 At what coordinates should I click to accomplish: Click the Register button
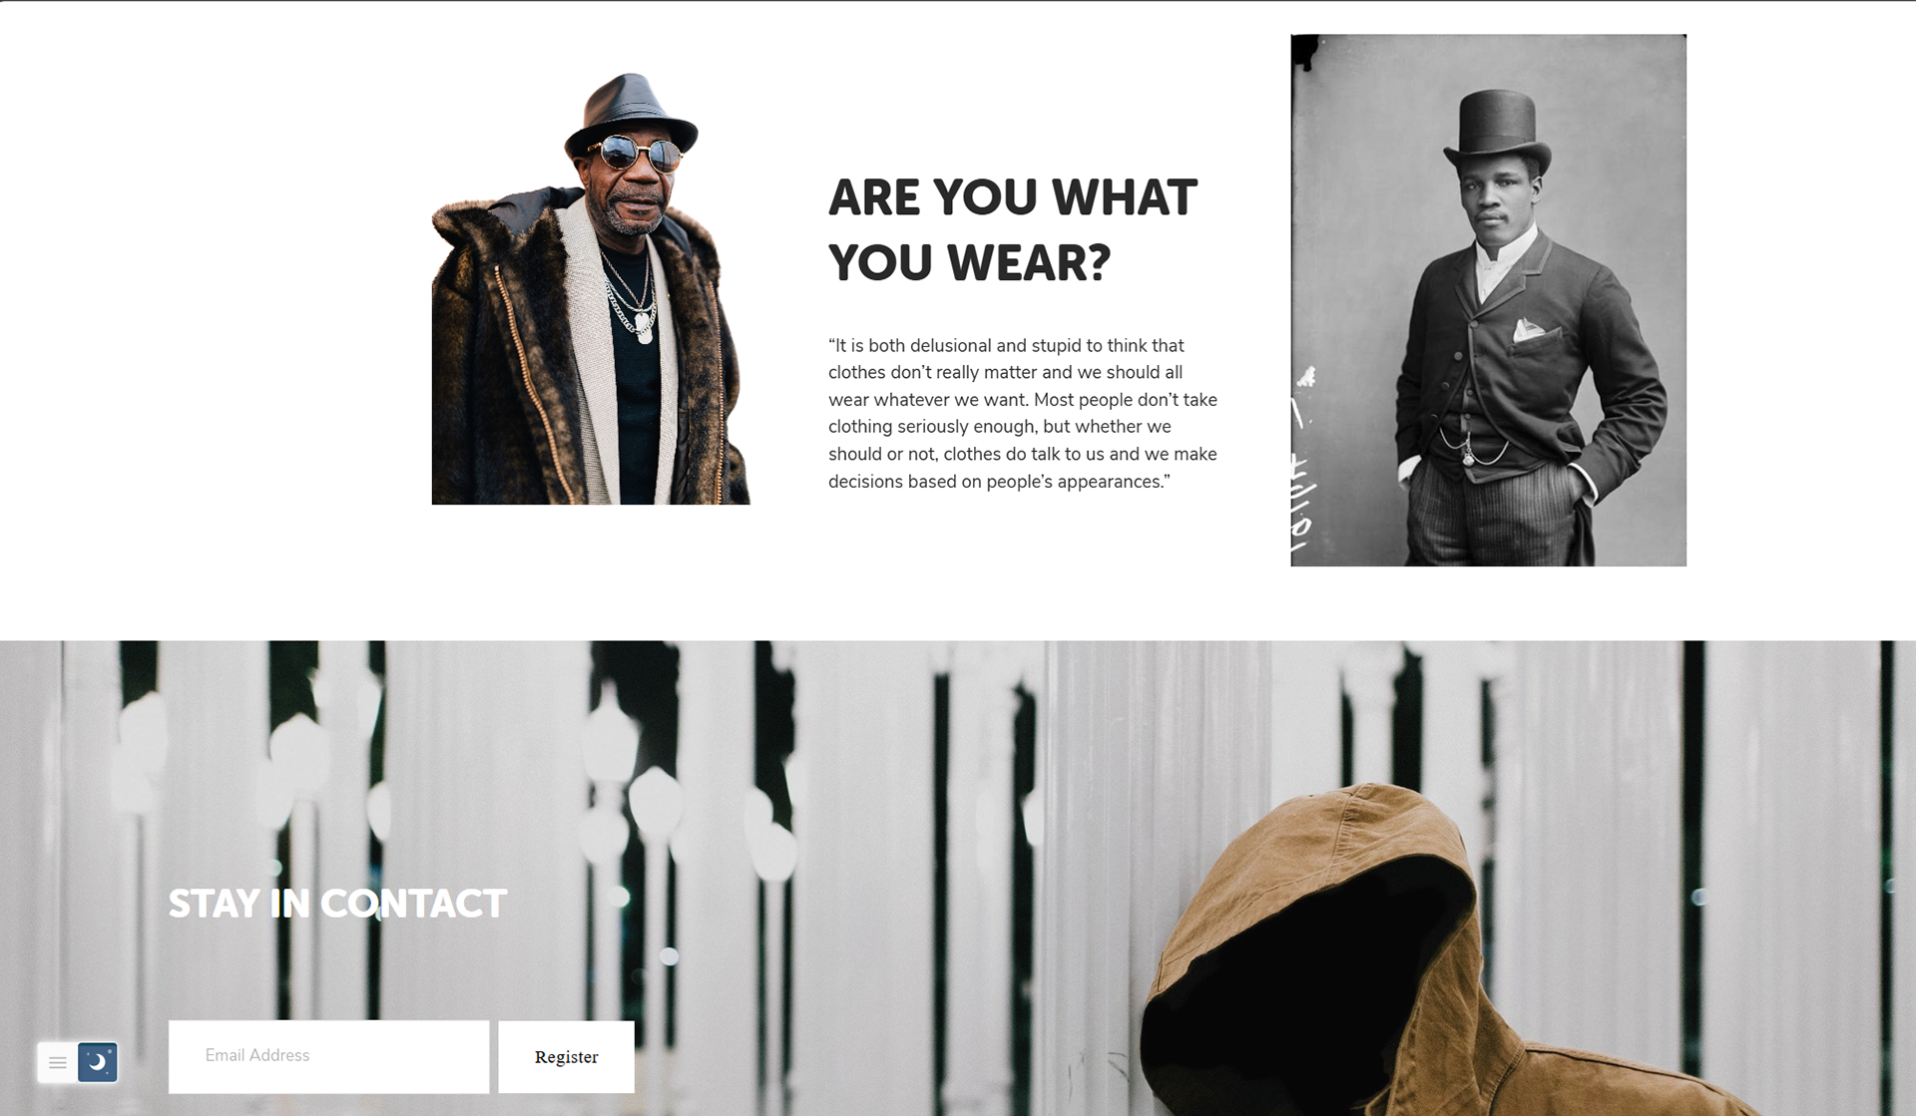tap(566, 1057)
